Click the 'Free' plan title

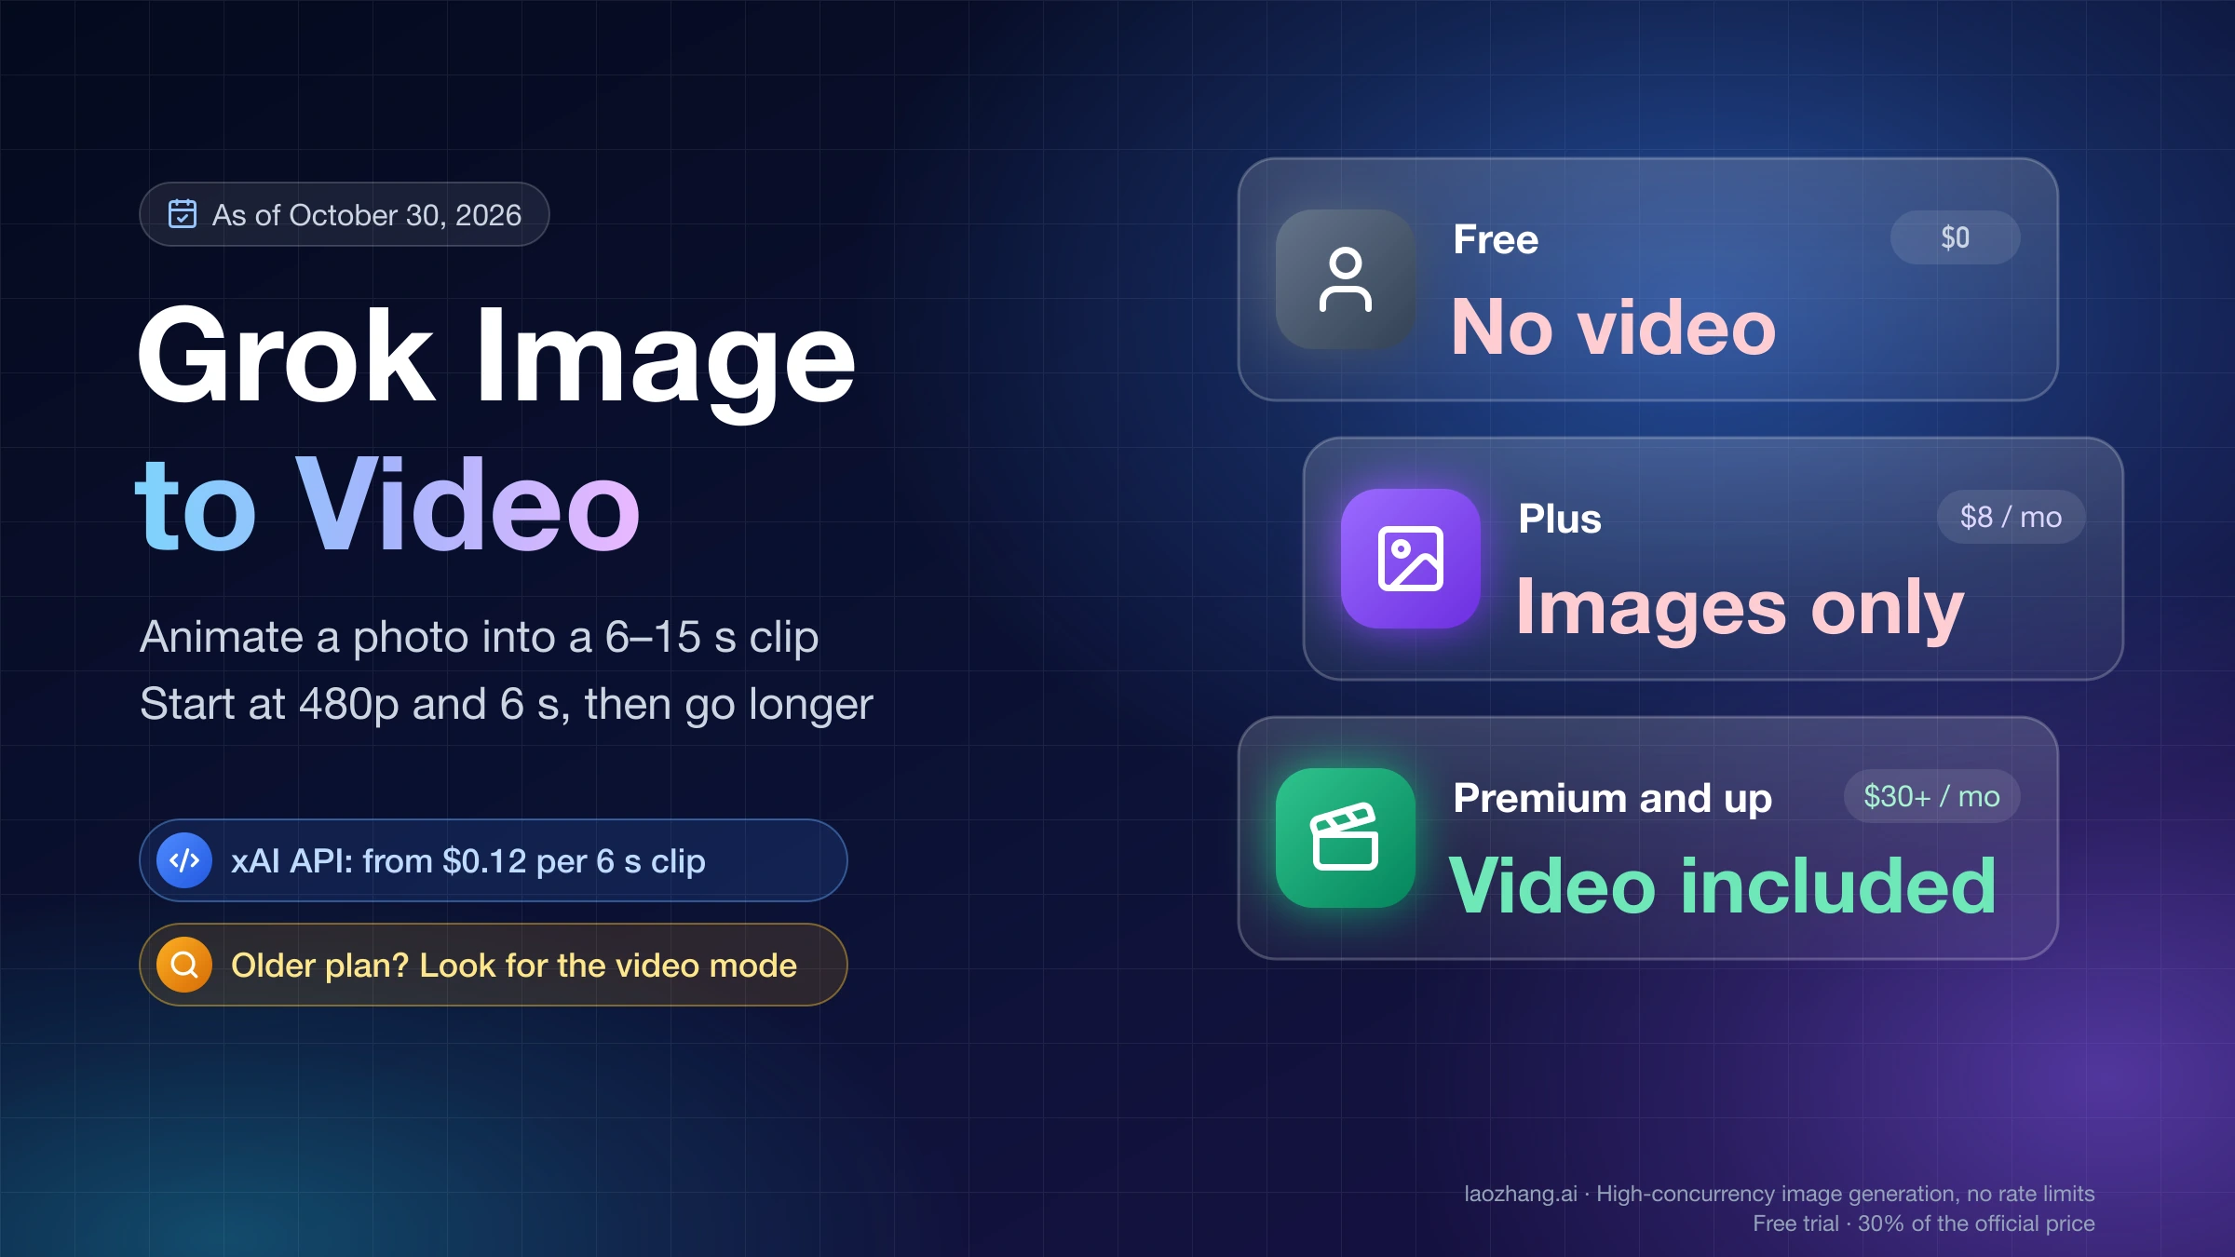pyautogui.click(x=1496, y=239)
